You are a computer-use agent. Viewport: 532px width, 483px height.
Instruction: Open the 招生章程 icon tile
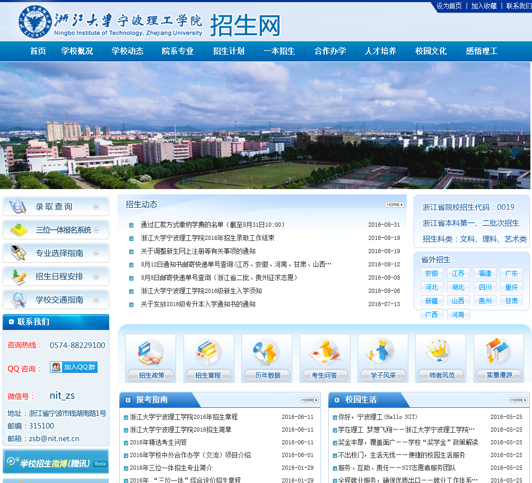208,359
